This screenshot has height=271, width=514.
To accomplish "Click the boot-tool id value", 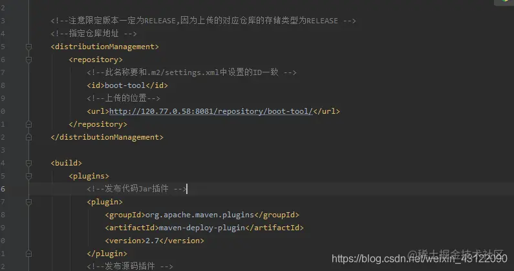I will (x=125, y=85).
